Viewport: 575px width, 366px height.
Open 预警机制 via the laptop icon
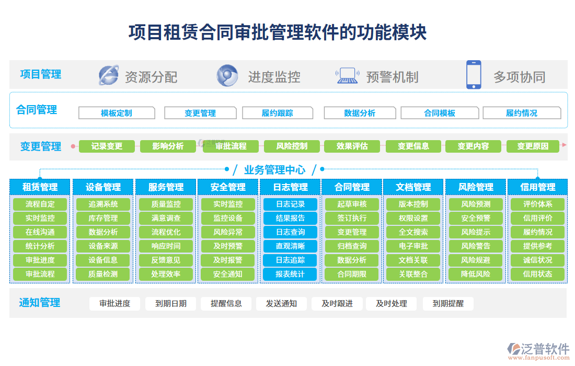click(346, 74)
